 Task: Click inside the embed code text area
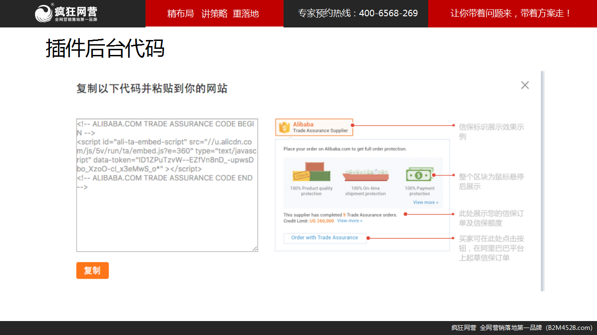(167, 185)
